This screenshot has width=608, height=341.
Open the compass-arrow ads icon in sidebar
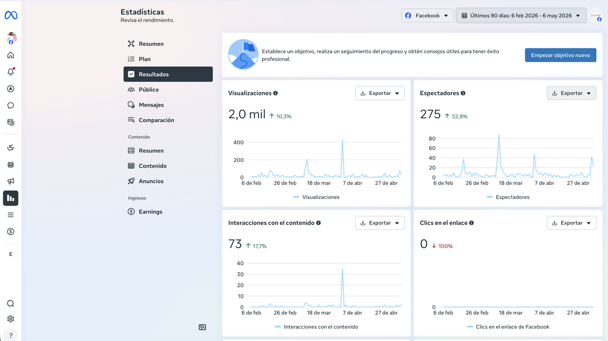10,89
